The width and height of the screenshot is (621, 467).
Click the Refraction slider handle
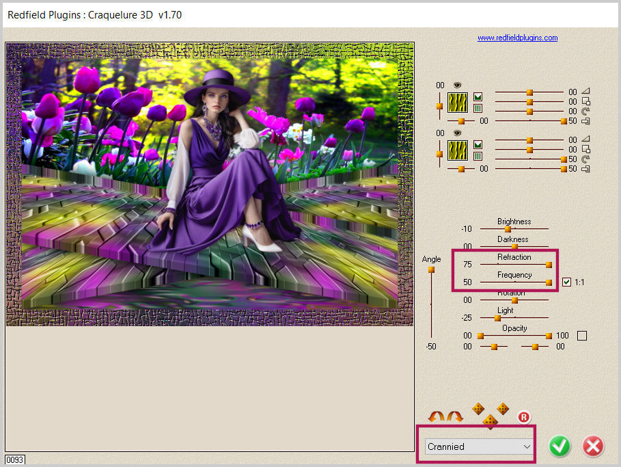click(549, 265)
